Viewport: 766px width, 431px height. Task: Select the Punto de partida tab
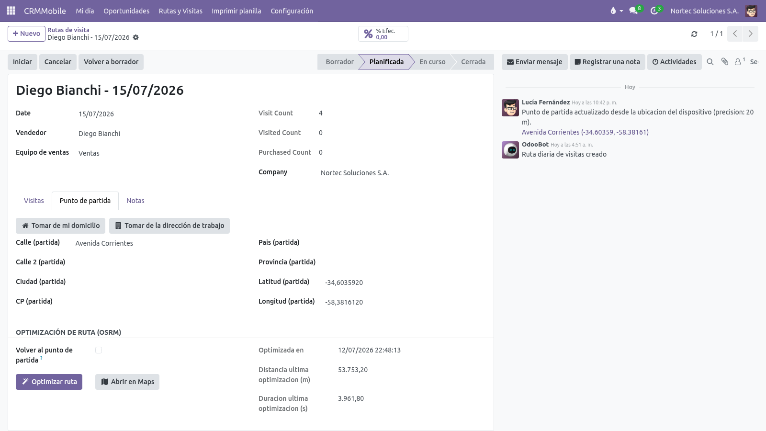click(85, 201)
